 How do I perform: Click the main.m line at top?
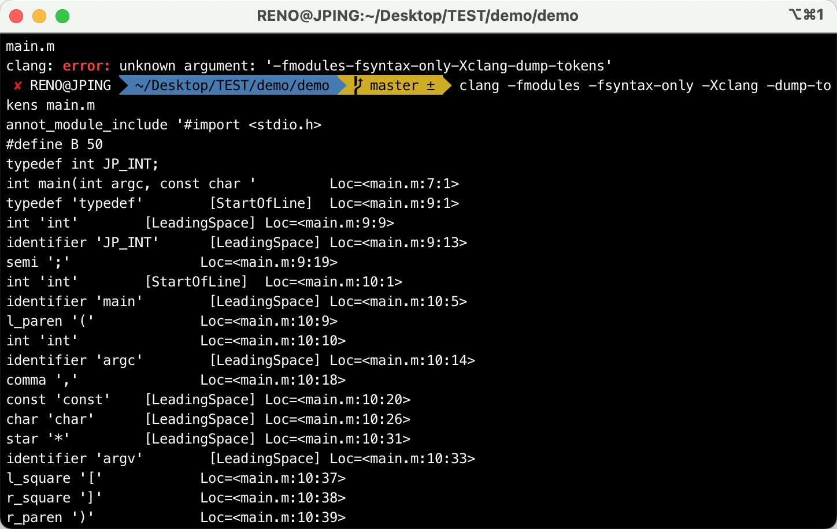coord(30,46)
